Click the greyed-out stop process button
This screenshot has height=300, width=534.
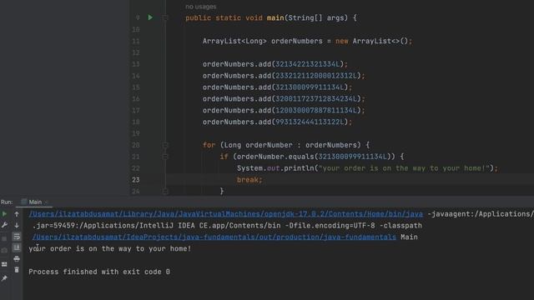coord(4,239)
